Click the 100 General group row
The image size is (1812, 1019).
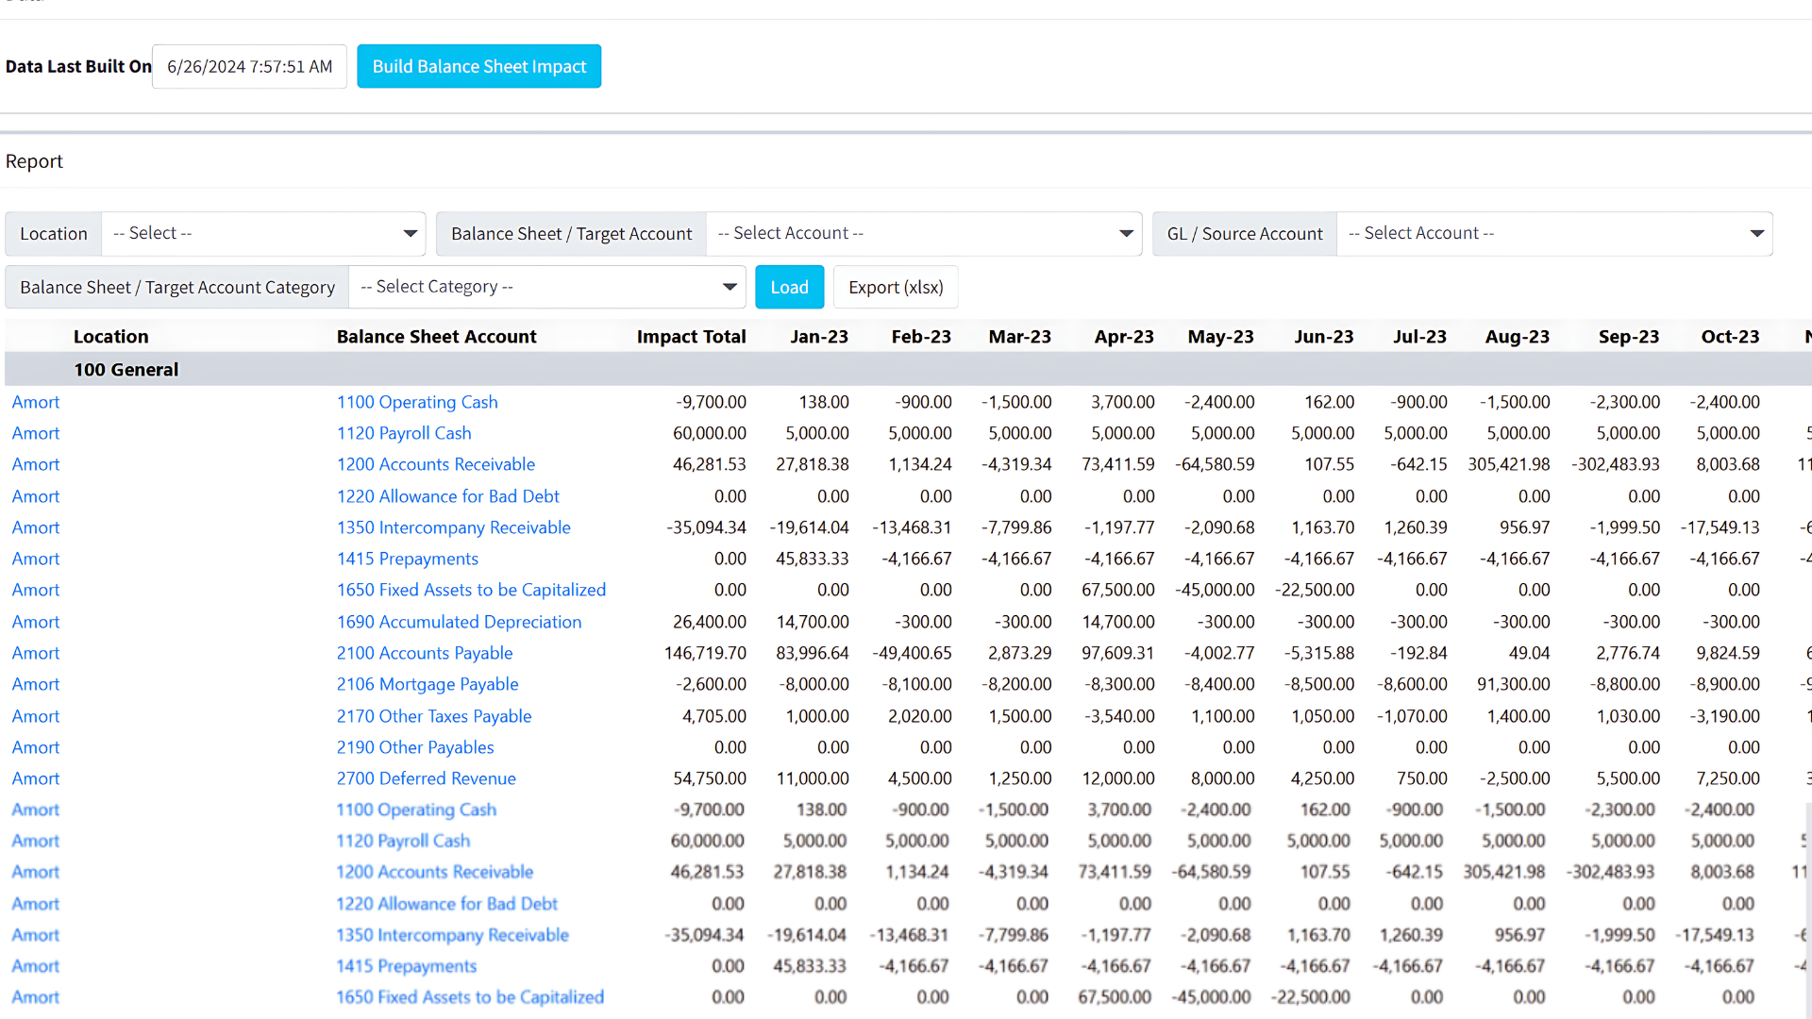pos(126,370)
